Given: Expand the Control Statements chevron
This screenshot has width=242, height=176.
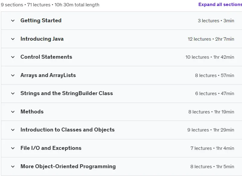Looking at the screenshot, I should pyautogui.click(x=13, y=57).
